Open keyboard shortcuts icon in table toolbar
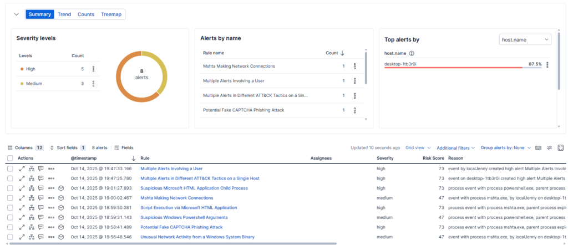The image size is (568, 245). click(x=538, y=148)
